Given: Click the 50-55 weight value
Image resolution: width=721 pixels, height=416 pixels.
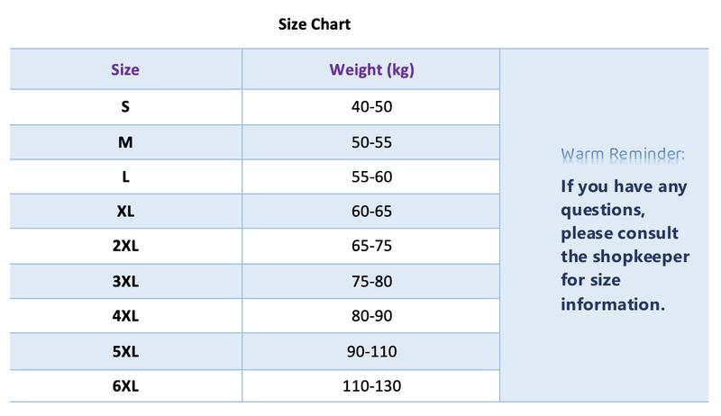Looking at the screenshot, I should 371,142.
